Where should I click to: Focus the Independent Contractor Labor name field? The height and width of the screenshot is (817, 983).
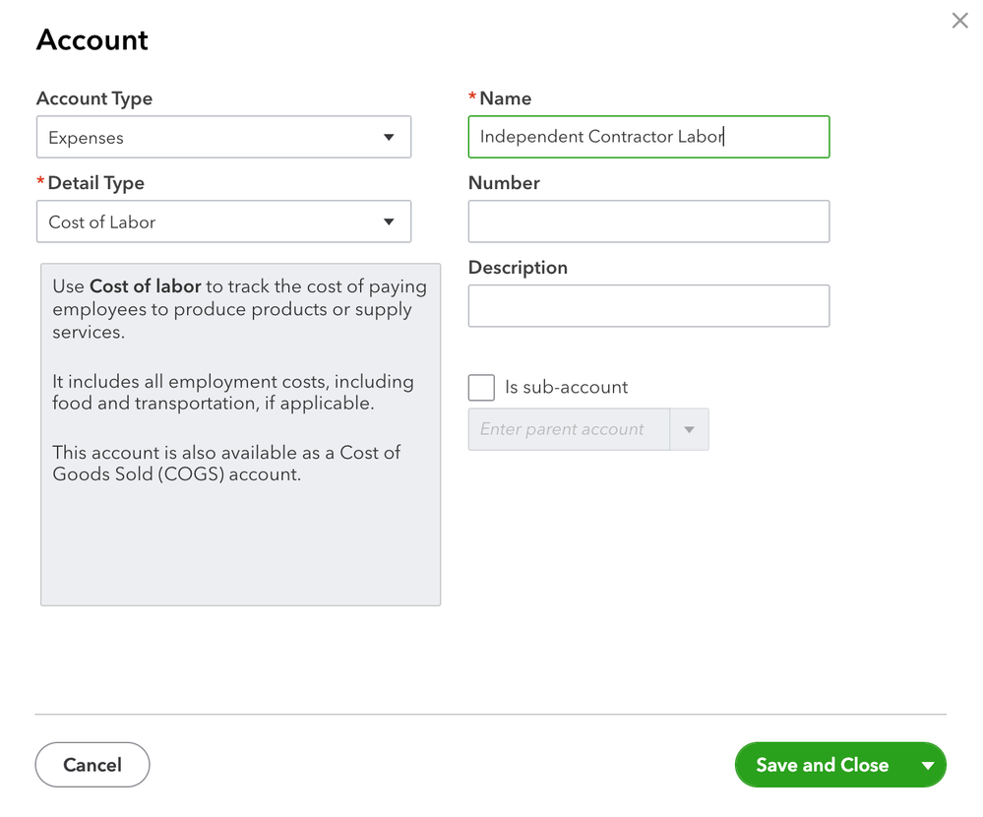tap(648, 138)
